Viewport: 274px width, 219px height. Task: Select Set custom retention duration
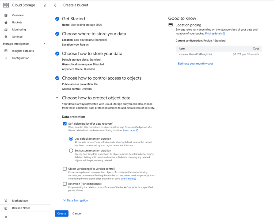tap(71, 151)
